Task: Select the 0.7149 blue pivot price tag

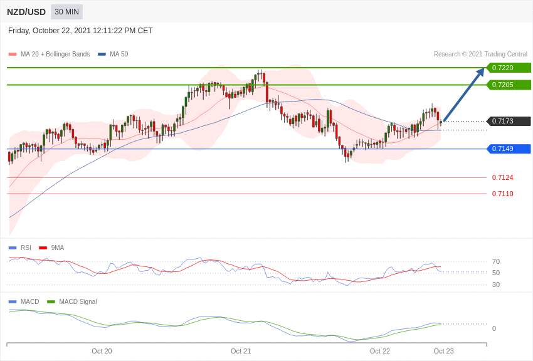Action: coord(509,149)
